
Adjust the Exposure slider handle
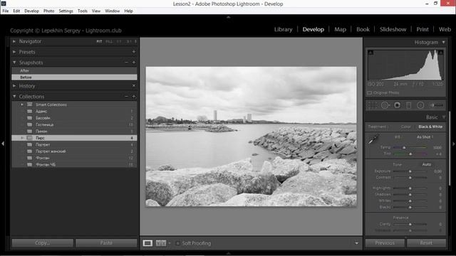(x=410, y=171)
